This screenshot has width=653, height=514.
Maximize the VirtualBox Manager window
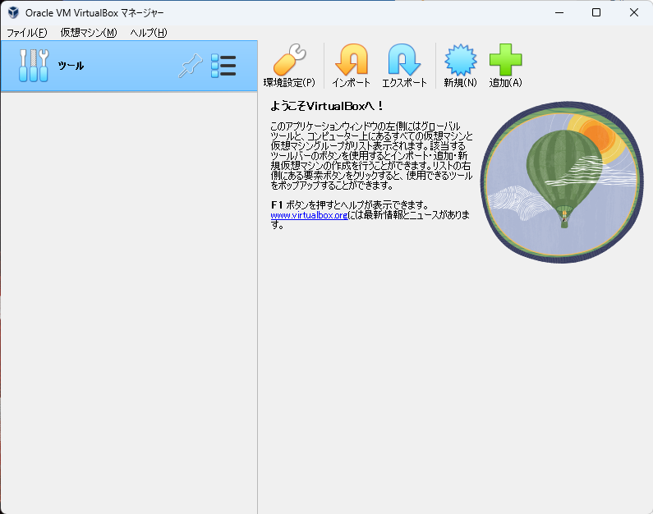pos(596,12)
